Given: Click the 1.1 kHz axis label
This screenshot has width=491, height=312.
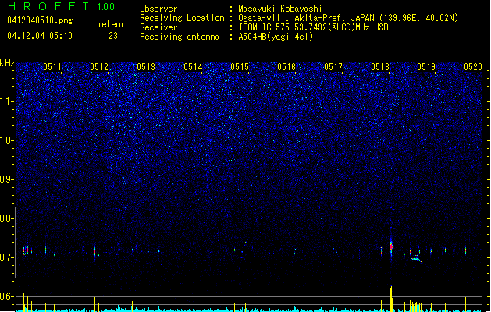Looking at the screenshot, I should pyautogui.click(x=6, y=101).
